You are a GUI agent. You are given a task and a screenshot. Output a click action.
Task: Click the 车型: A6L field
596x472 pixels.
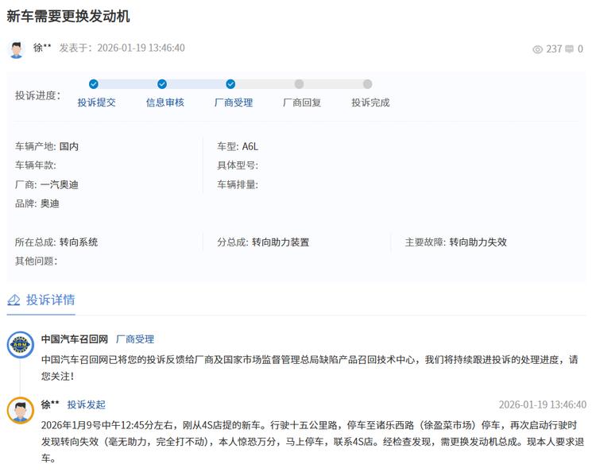pyautogui.click(x=238, y=146)
